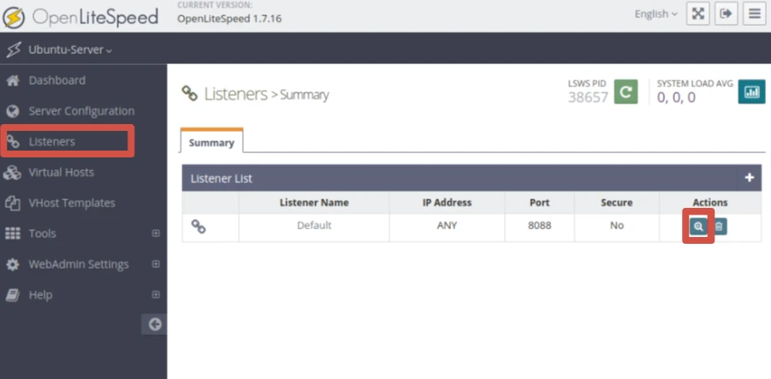Viewport: 771px width, 379px height.
Task: Click the OpenLiteSpeed 1.7.16 version text
Action: click(229, 19)
